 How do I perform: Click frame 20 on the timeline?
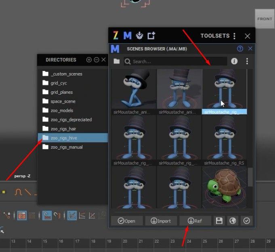click(x=125, y=241)
